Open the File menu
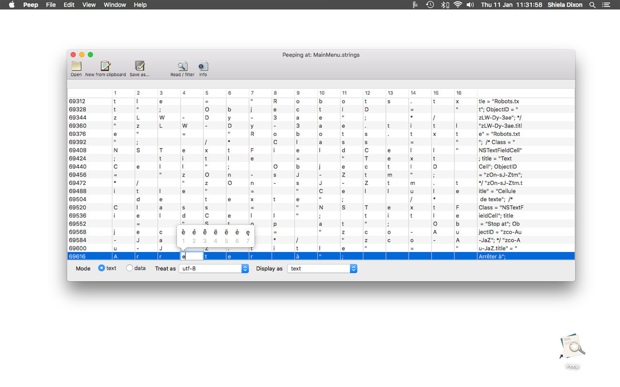This screenshot has width=620, height=387. click(x=51, y=5)
